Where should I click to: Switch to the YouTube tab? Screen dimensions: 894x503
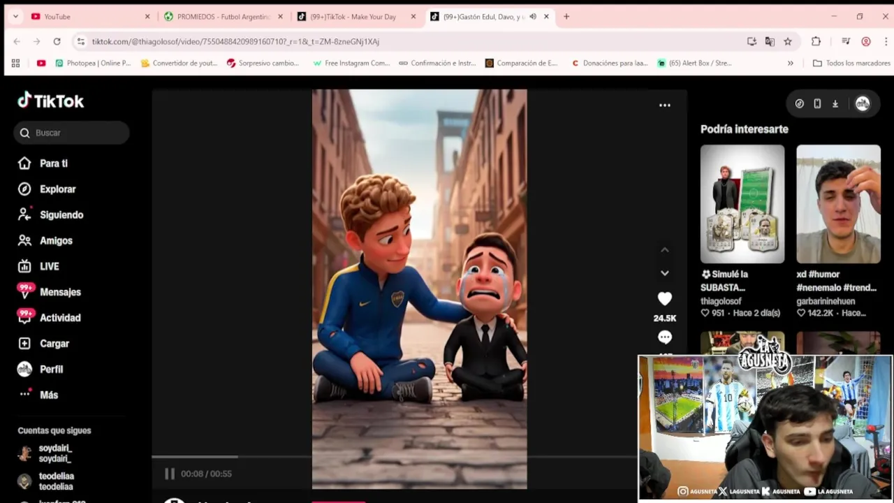coord(91,16)
